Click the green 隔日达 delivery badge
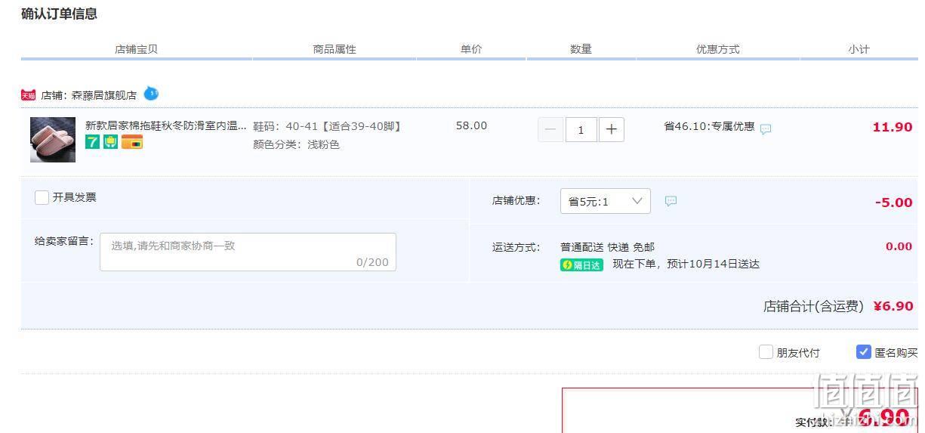Screen dimensions: 925x433 tap(581, 264)
